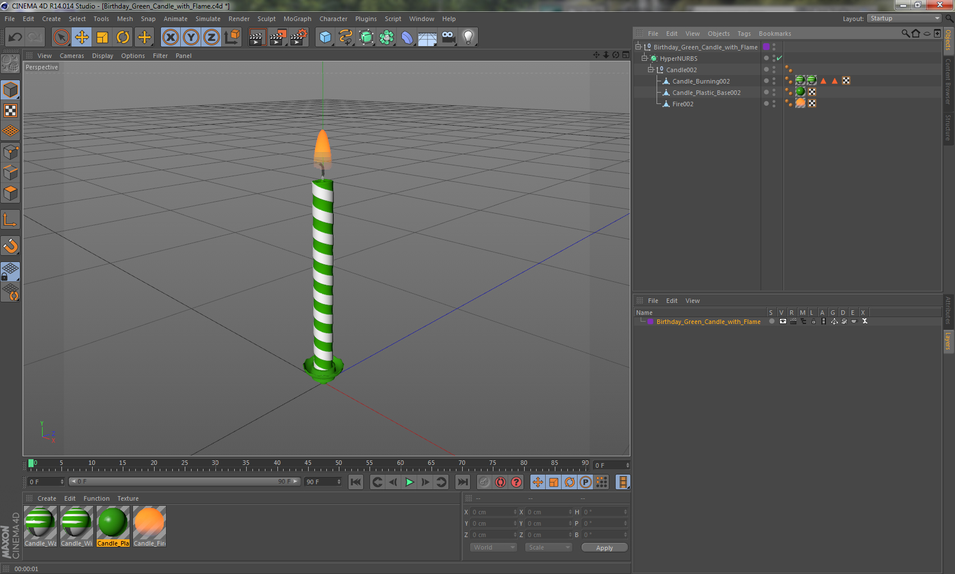Select the Fire002 object
The width and height of the screenshot is (955, 574).
(683, 104)
